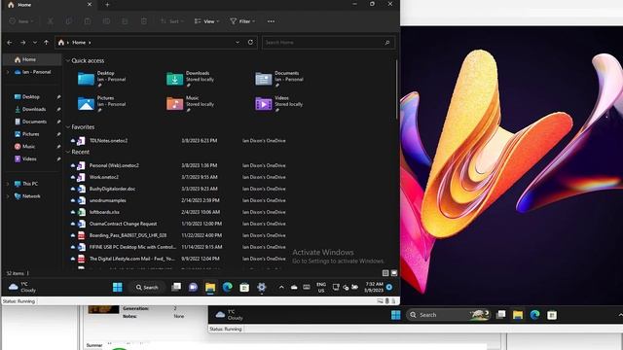623x350 pixels.
Task: Go forward with the Forward arrow
Action: [23, 43]
